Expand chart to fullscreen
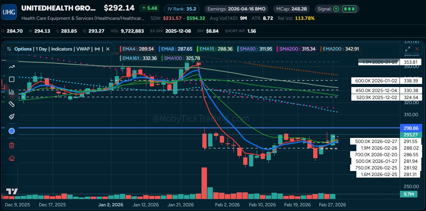 point(408,49)
